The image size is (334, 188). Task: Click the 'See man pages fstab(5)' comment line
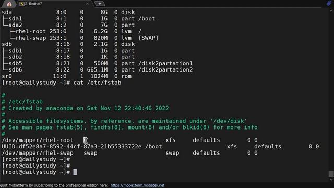(x=129, y=127)
